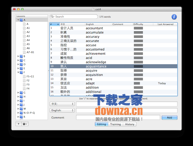Click the folder icon for lesson group D

pyautogui.click(x=21, y=64)
